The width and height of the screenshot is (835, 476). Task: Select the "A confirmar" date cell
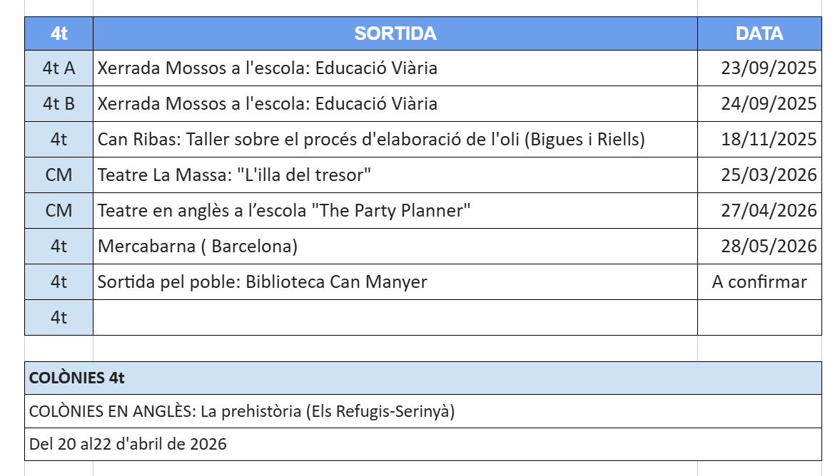tap(759, 282)
